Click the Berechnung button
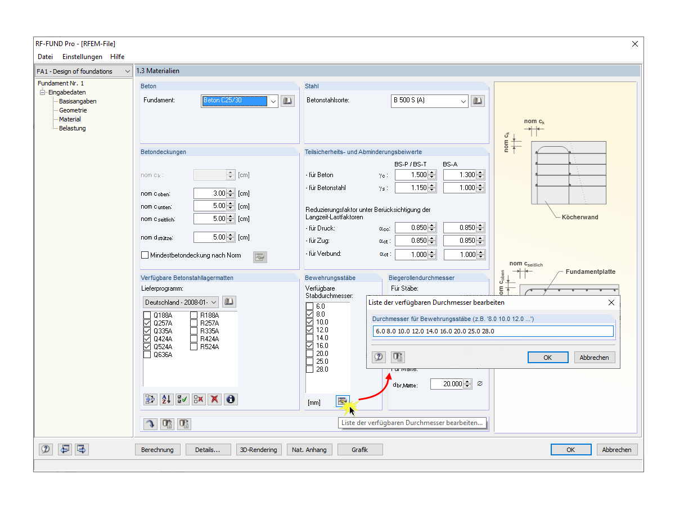The width and height of the screenshot is (675, 506). (158, 450)
